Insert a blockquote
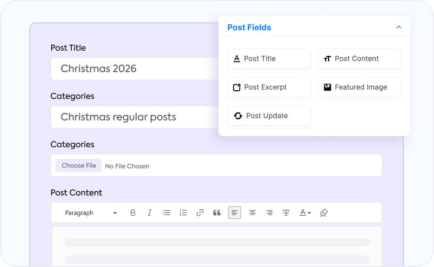 pyautogui.click(x=217, y=213)
